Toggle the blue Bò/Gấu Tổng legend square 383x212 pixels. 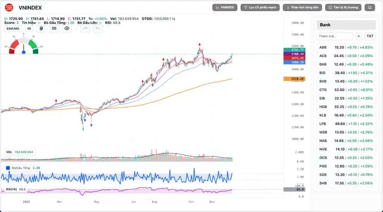coord(8,168)
